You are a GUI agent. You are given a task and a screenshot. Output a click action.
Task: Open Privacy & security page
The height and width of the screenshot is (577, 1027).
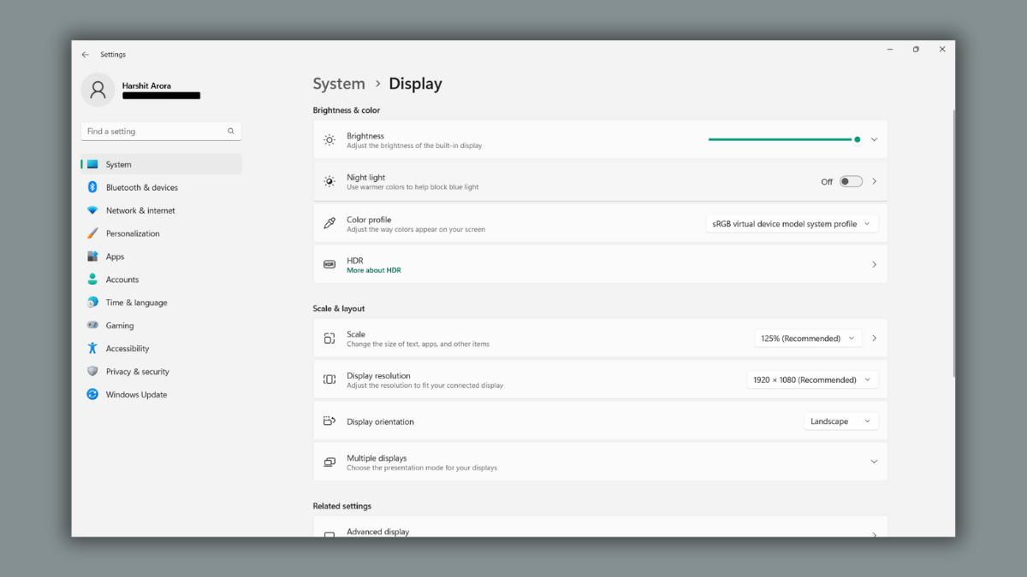tap(162, 372)
